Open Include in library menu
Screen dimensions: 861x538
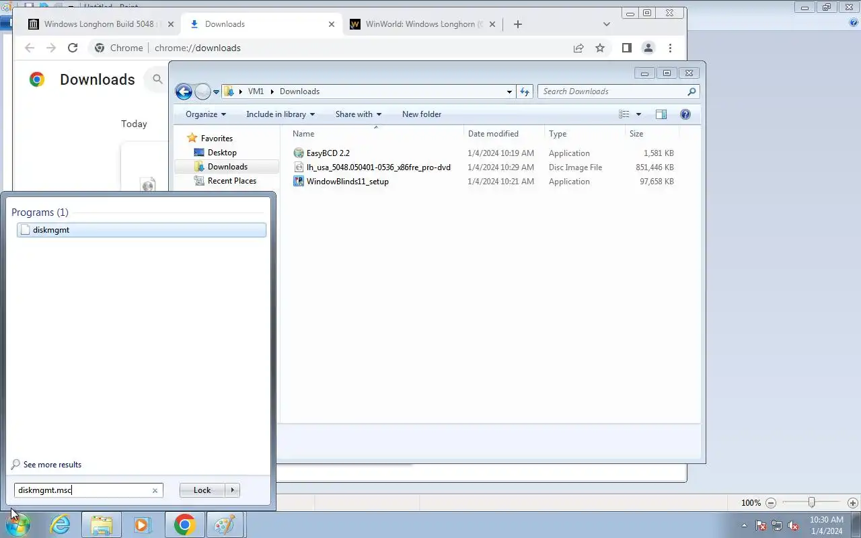click(280, 114)
